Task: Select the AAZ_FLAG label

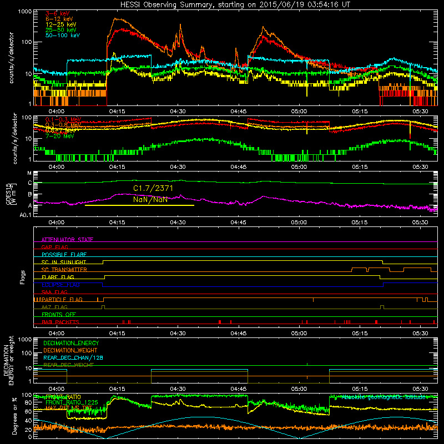Action: (54, 307)
